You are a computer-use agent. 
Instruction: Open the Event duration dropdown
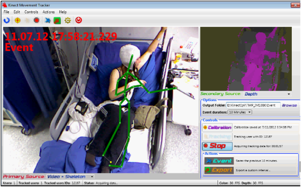pyautogui.click(x=240, y=112)
